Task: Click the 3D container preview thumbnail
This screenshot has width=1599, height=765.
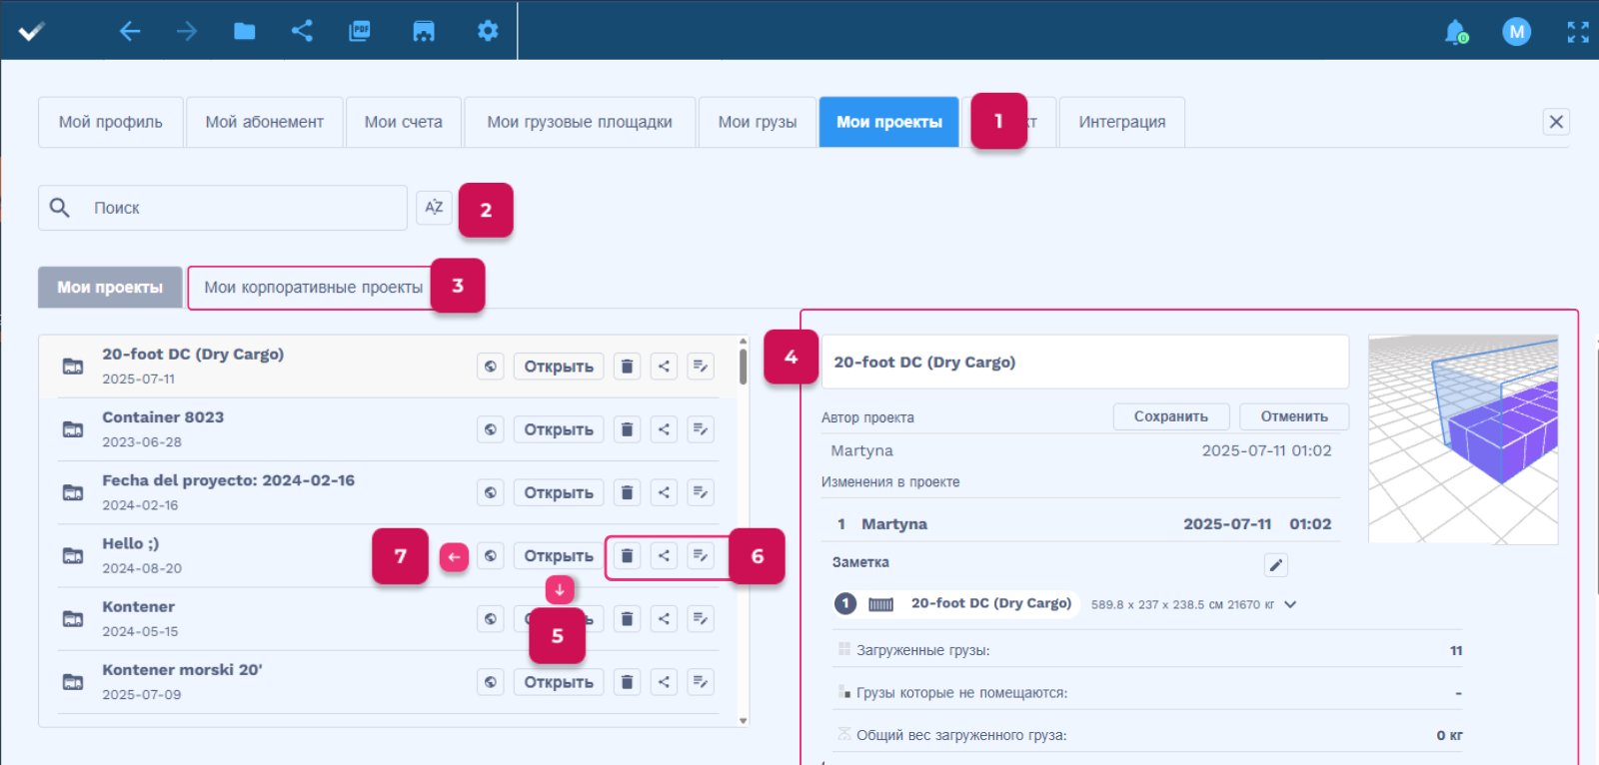Action: pyautogui.click(x=1462, y=439)
